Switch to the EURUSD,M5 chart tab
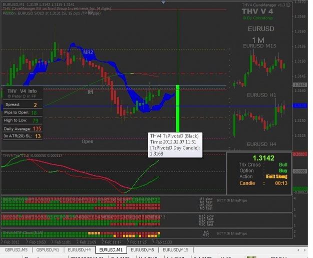The width and height of the screenshot is (313, 258). 143,250
